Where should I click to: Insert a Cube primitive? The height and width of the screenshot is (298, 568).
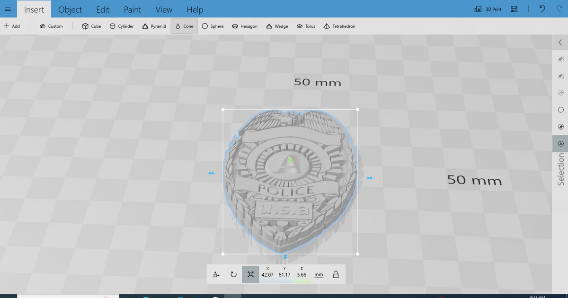91,26
